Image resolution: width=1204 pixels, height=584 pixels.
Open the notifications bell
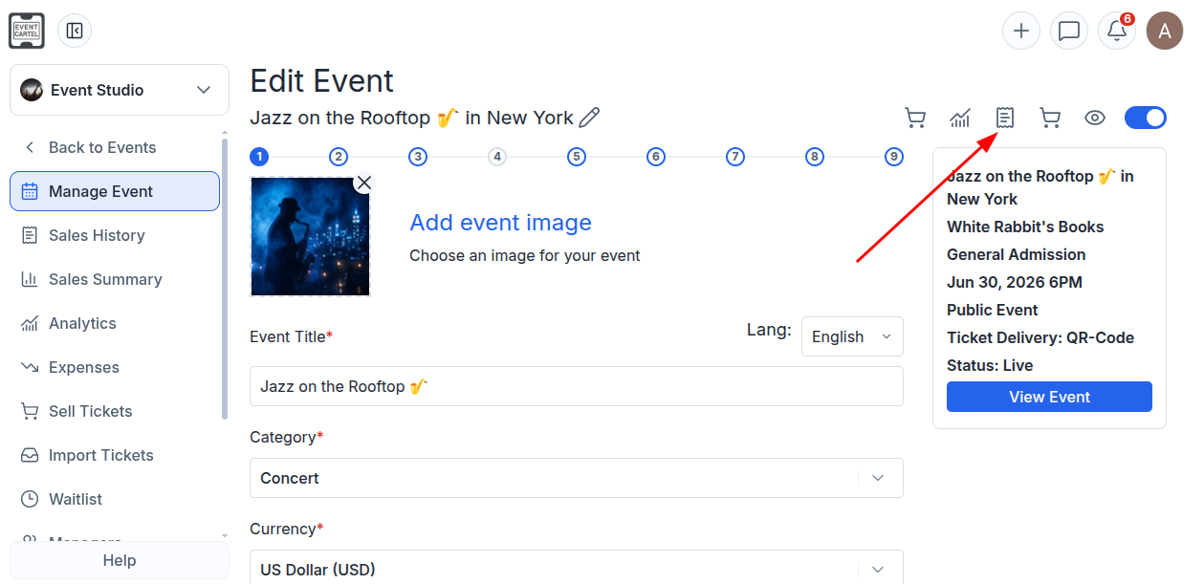pyautogui.click(x=1117, y=31)
